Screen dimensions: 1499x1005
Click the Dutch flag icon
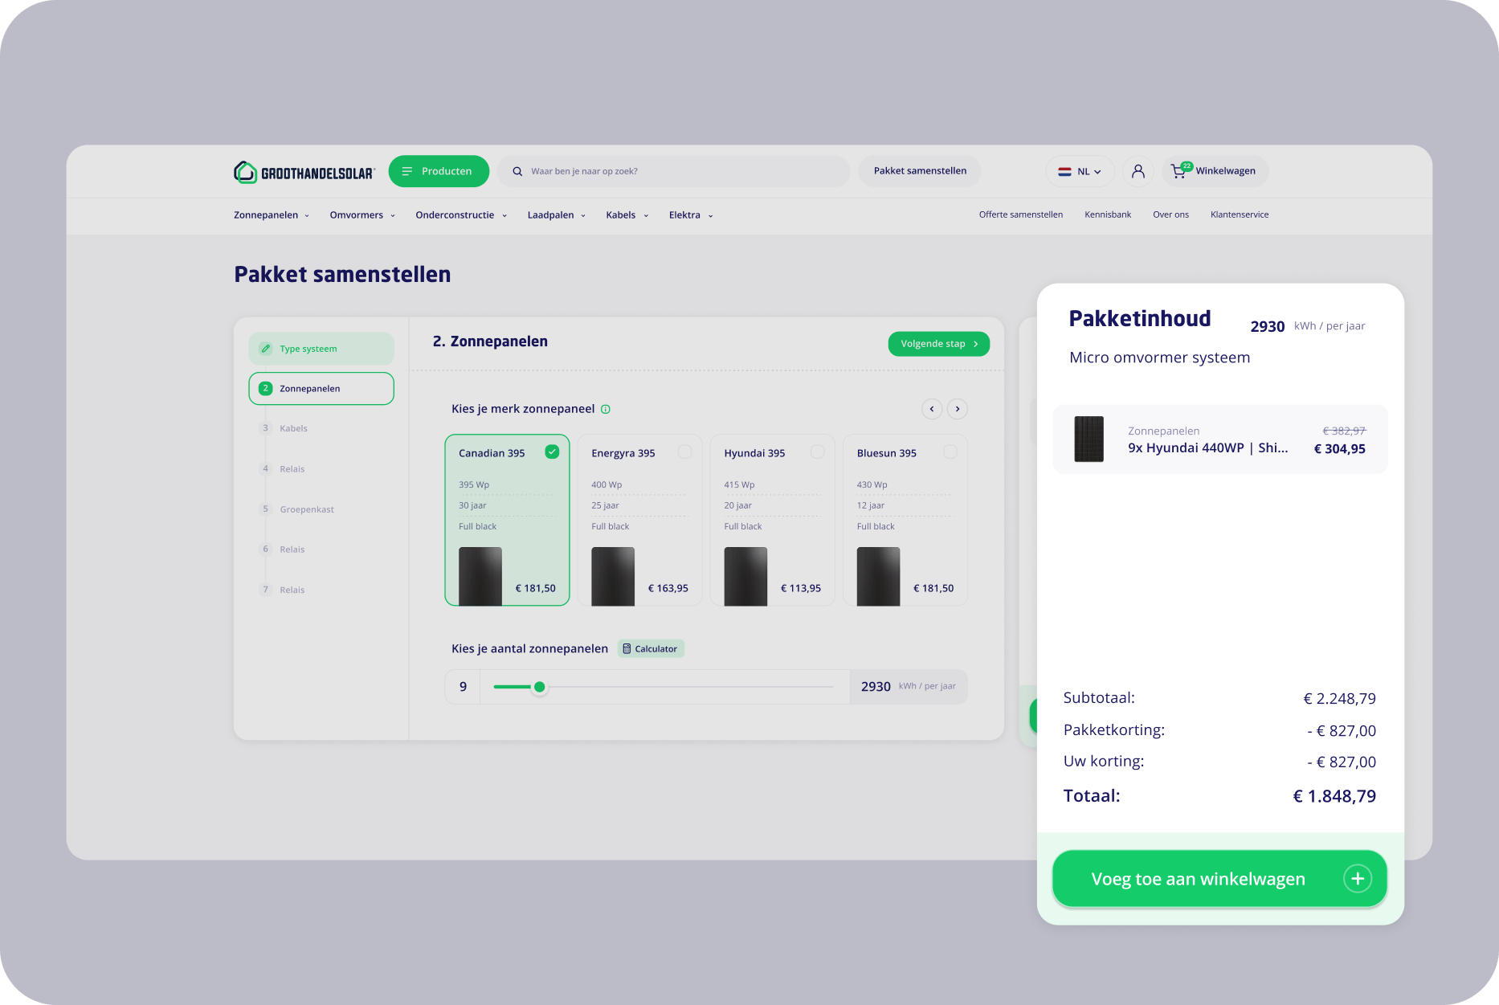point(1064,171)
